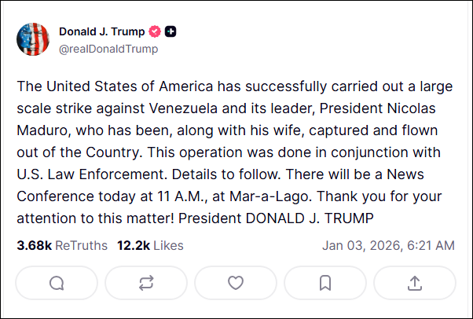Click the reply speech bubble icon
Viewport: 473px width, 319px height.
tap(56, 283)
